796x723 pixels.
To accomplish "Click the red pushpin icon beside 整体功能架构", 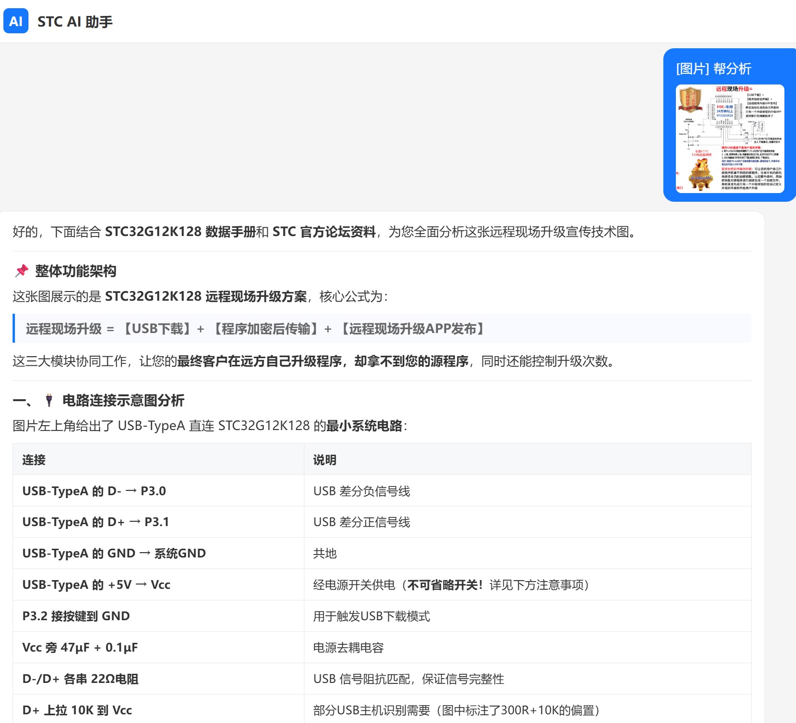I will (22, 271).
